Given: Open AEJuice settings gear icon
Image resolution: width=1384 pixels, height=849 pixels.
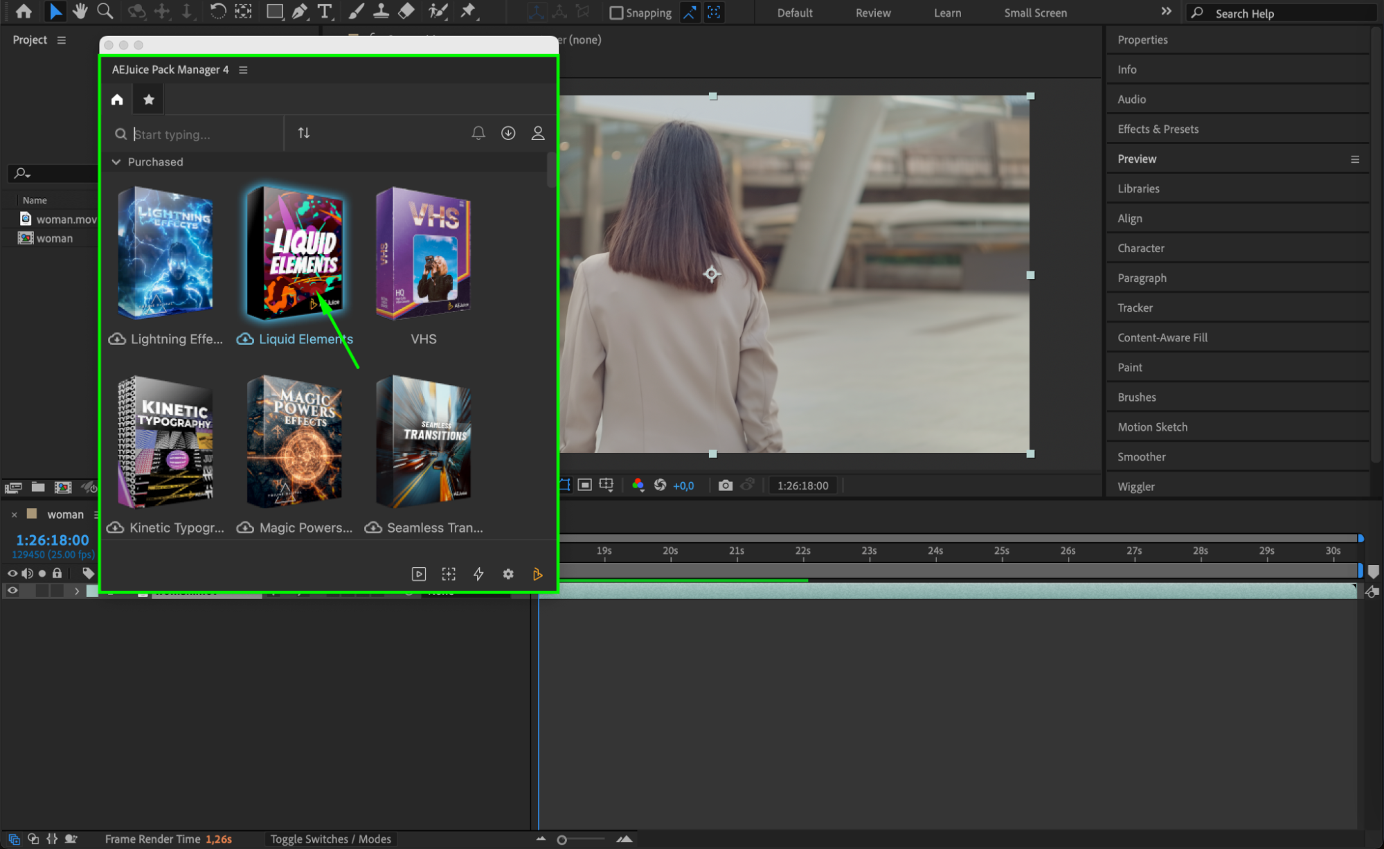Looking at the screenshot, I should 508,574.
